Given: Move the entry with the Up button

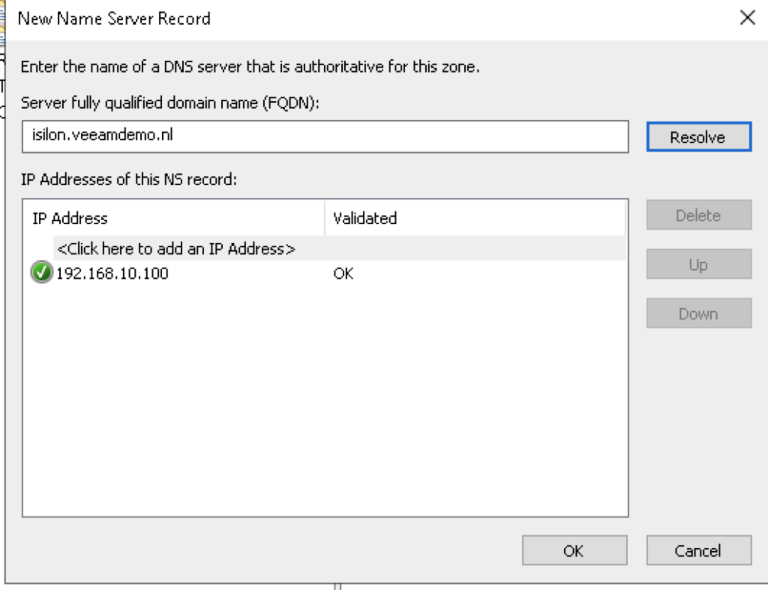Looking at the screenshot, I should tap(698, 265).
